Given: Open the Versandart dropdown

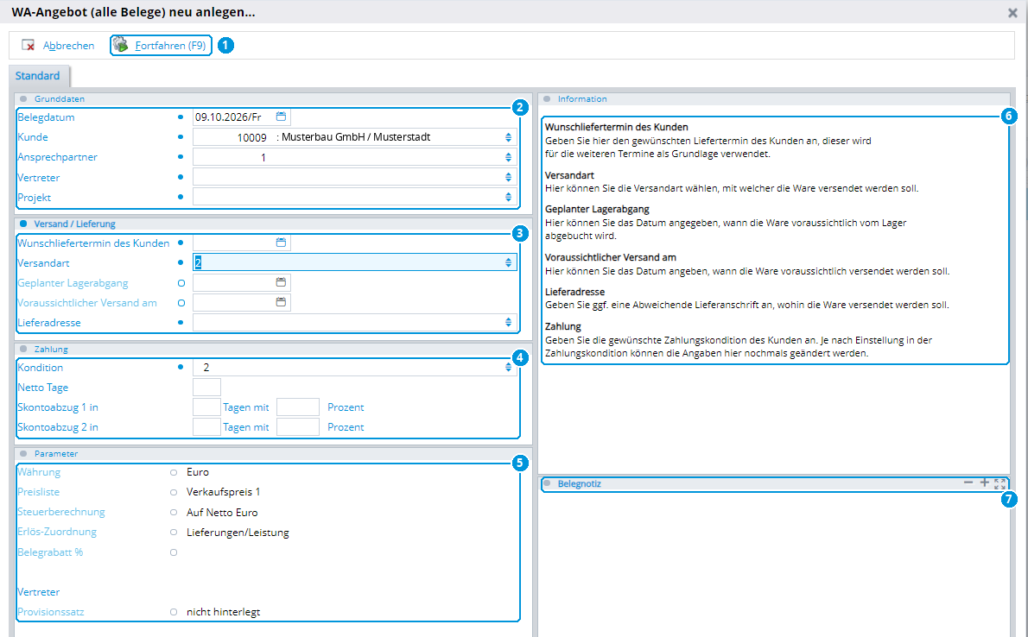Looking at the screenshot, I should 508,262.
